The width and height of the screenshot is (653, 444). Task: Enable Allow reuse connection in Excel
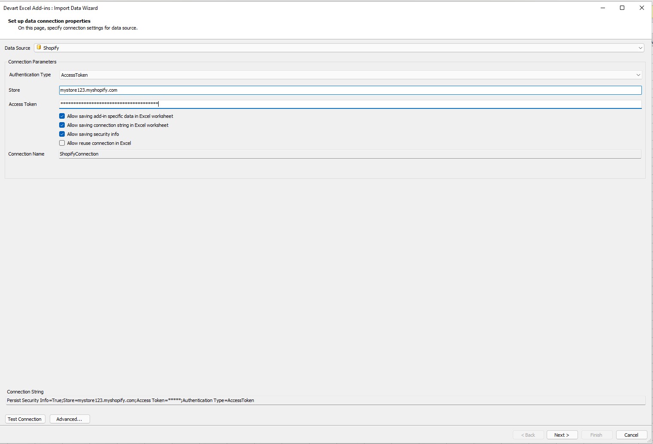(62, 143)
